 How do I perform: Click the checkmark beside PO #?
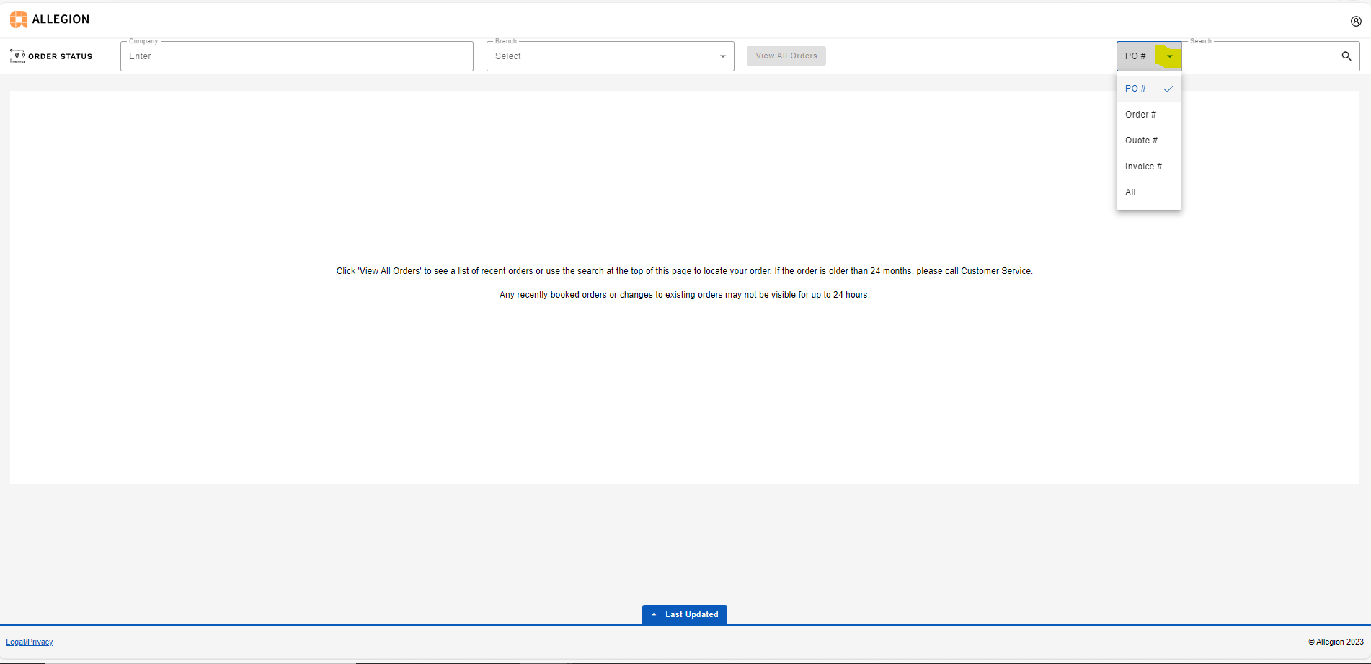(x=1168, y=89)
